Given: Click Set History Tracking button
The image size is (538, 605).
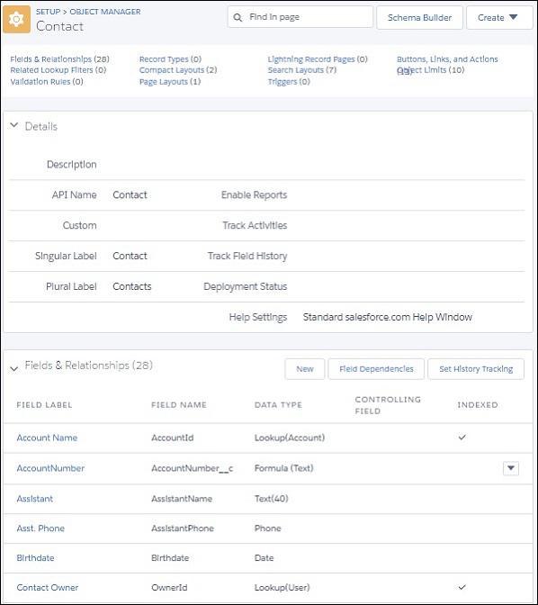Looking at the screenshot, I should 476,369.
